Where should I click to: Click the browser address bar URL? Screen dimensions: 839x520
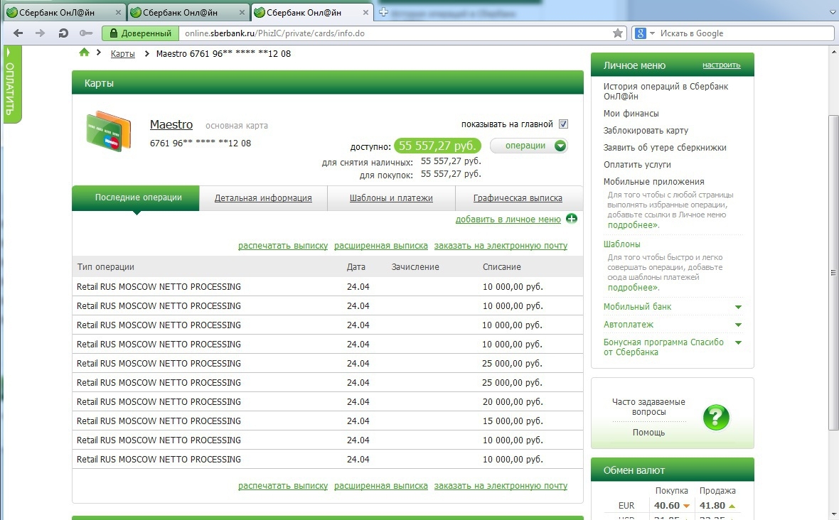tap(274, 33)
